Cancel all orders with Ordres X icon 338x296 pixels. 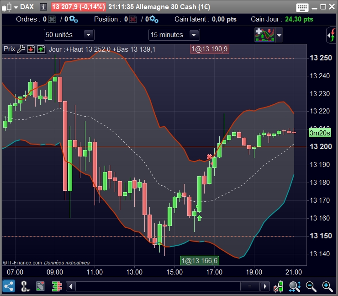[52, 19]
